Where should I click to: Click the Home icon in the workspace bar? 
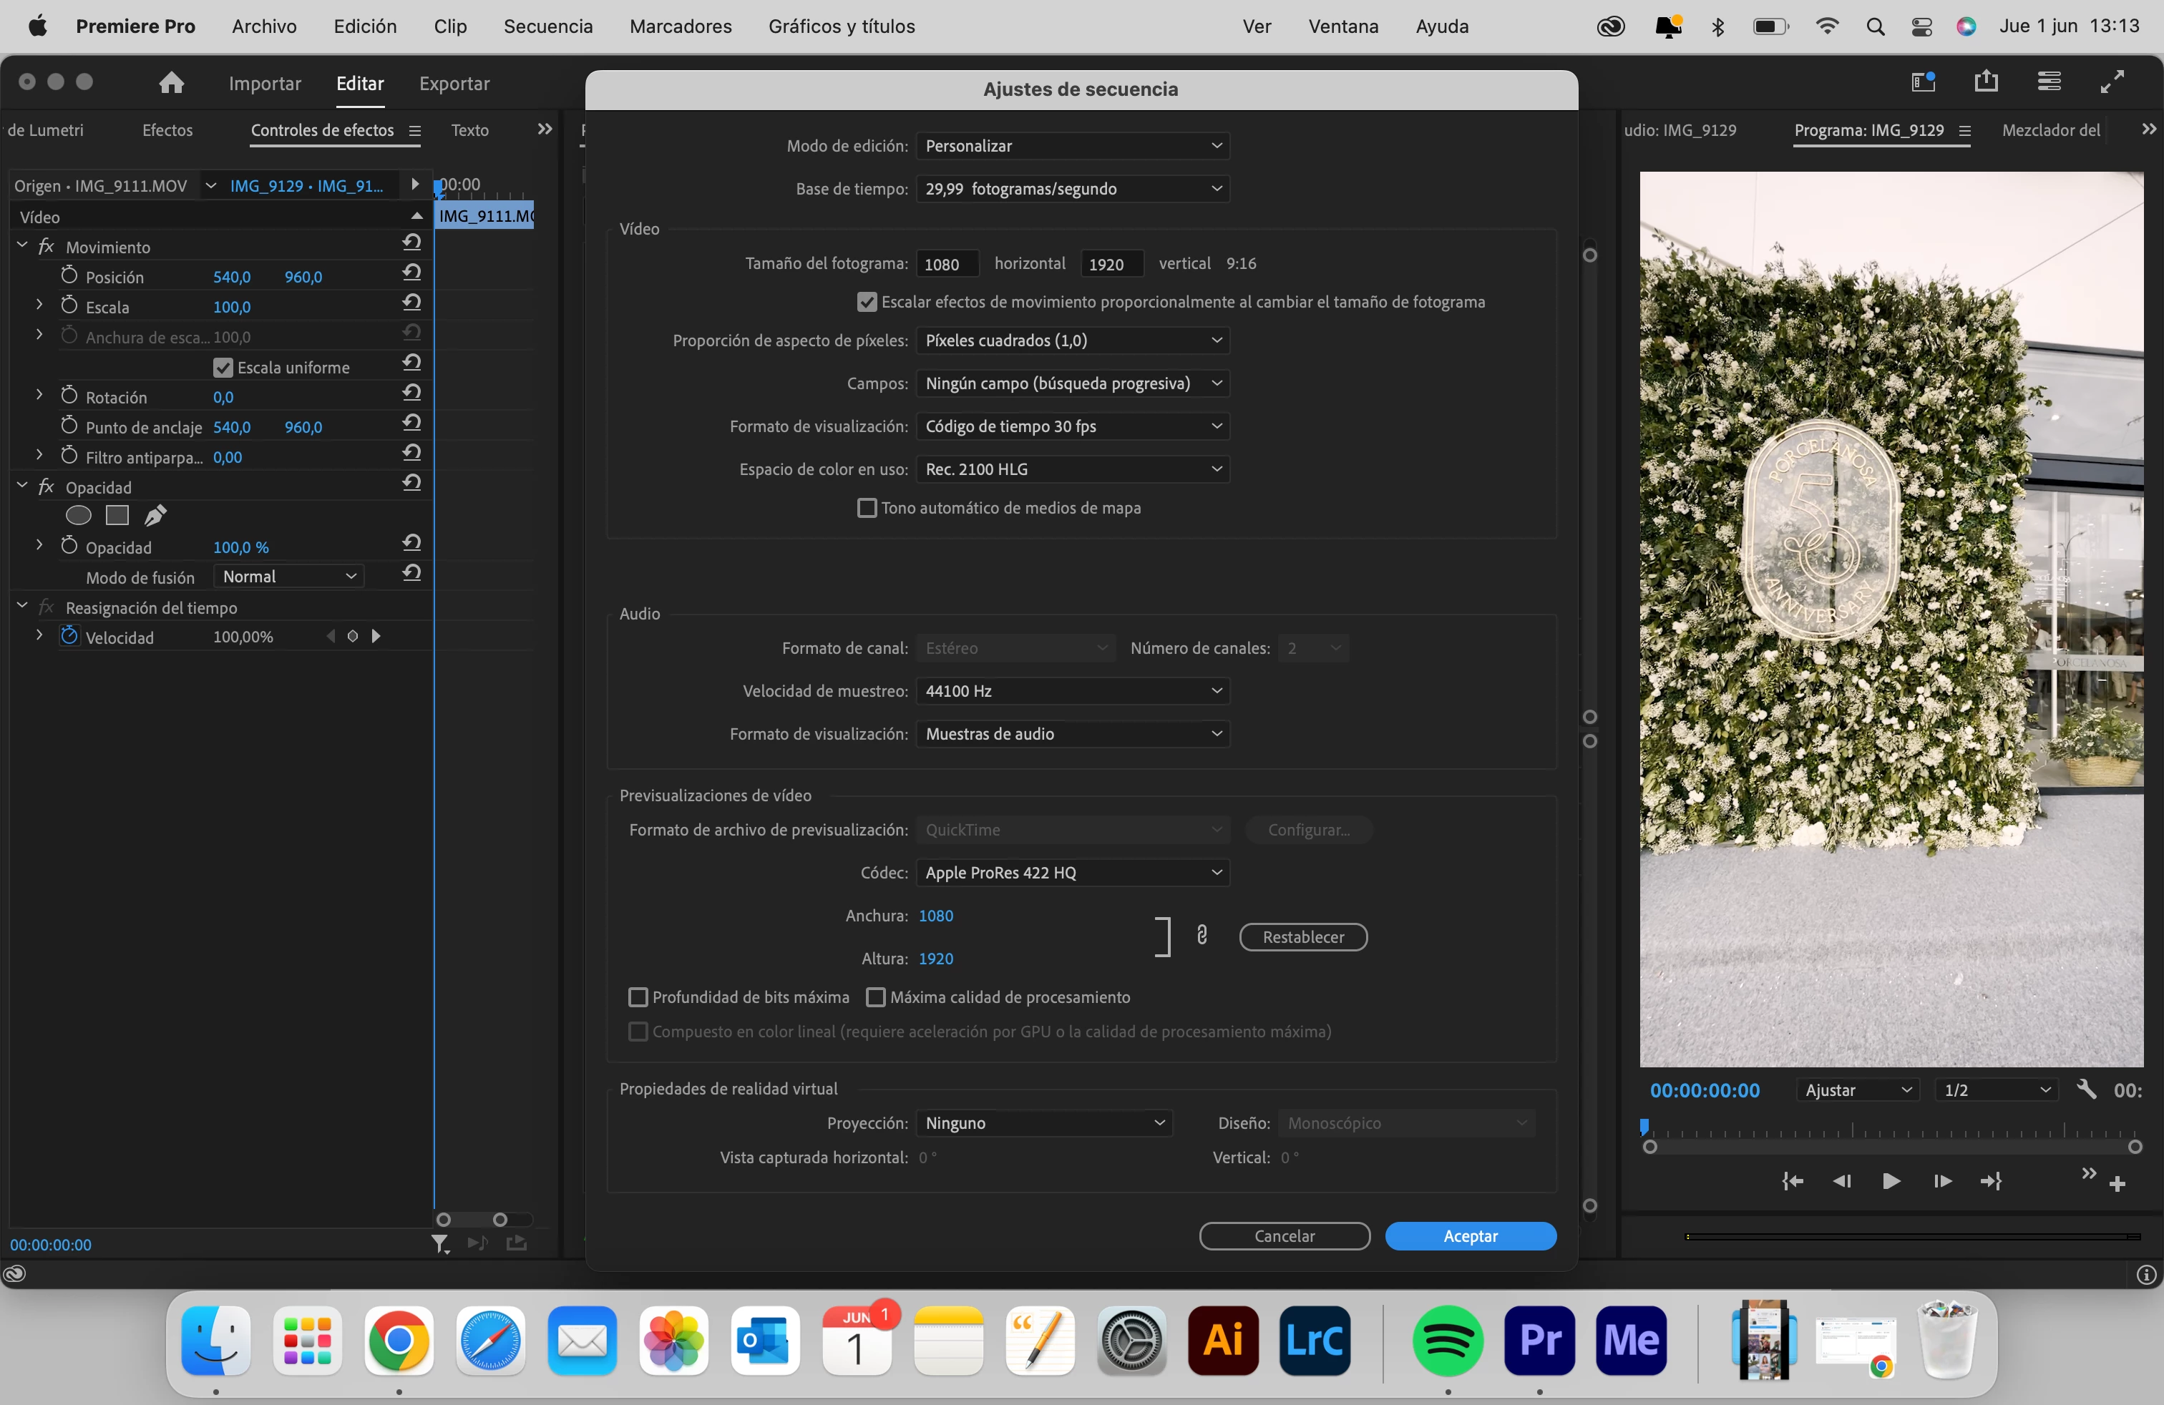click(x=171, y=83)
